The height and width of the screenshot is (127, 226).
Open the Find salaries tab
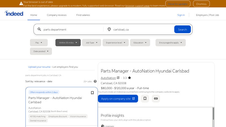[x=83, y=15]
